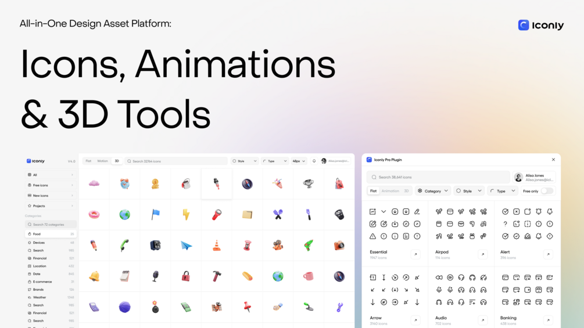Select the 3D tab in web app
Viewport: 584px width, 328px height.
click(x=117, y=161)
